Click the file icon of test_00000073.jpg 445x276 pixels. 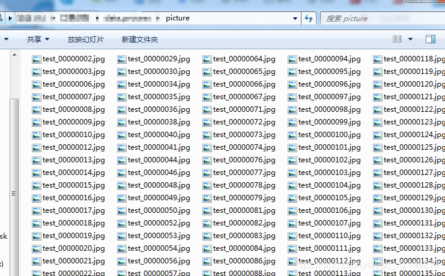(x=207, y=135)
